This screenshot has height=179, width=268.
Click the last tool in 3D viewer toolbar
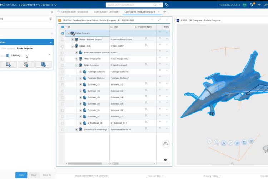pos(251,141)
